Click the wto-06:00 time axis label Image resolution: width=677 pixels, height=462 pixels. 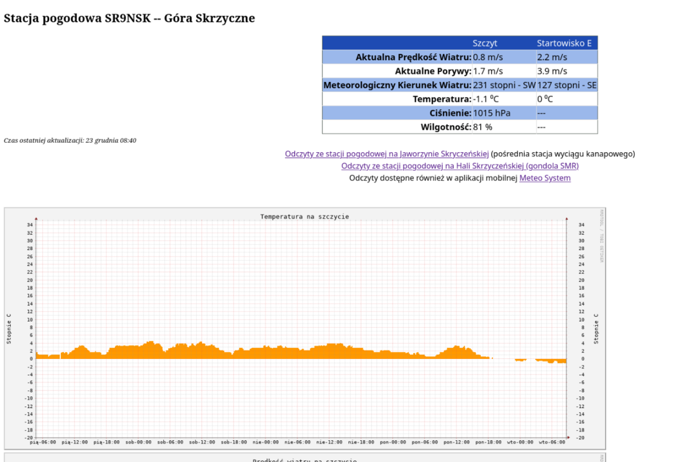(552, 442)
